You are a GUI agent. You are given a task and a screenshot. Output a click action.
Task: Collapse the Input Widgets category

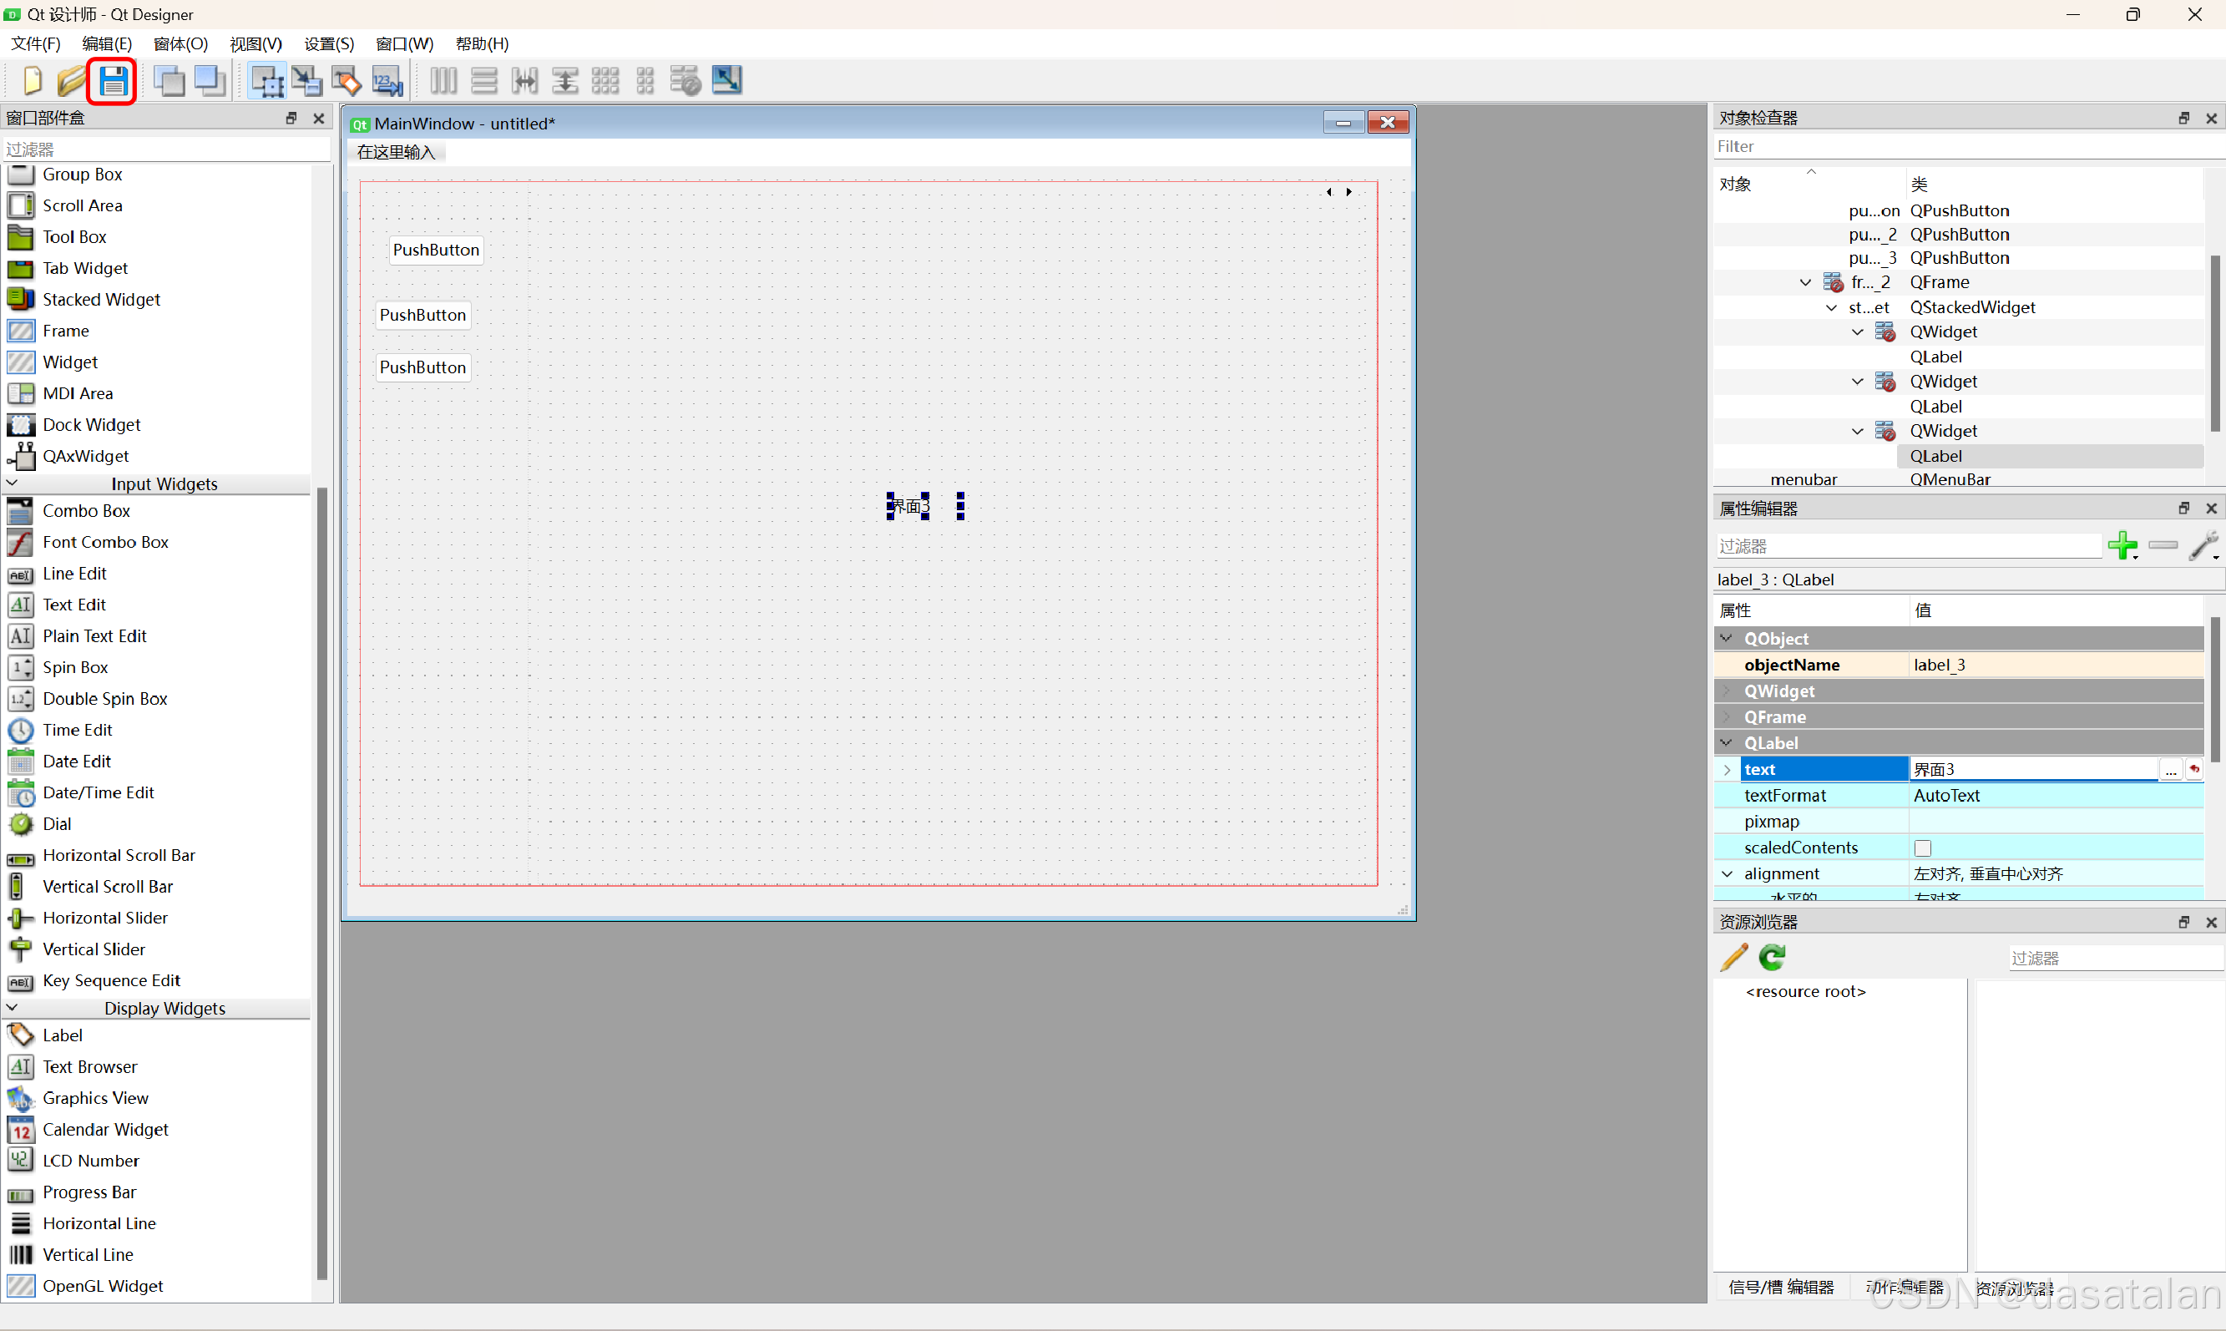(x=13, y=483)
